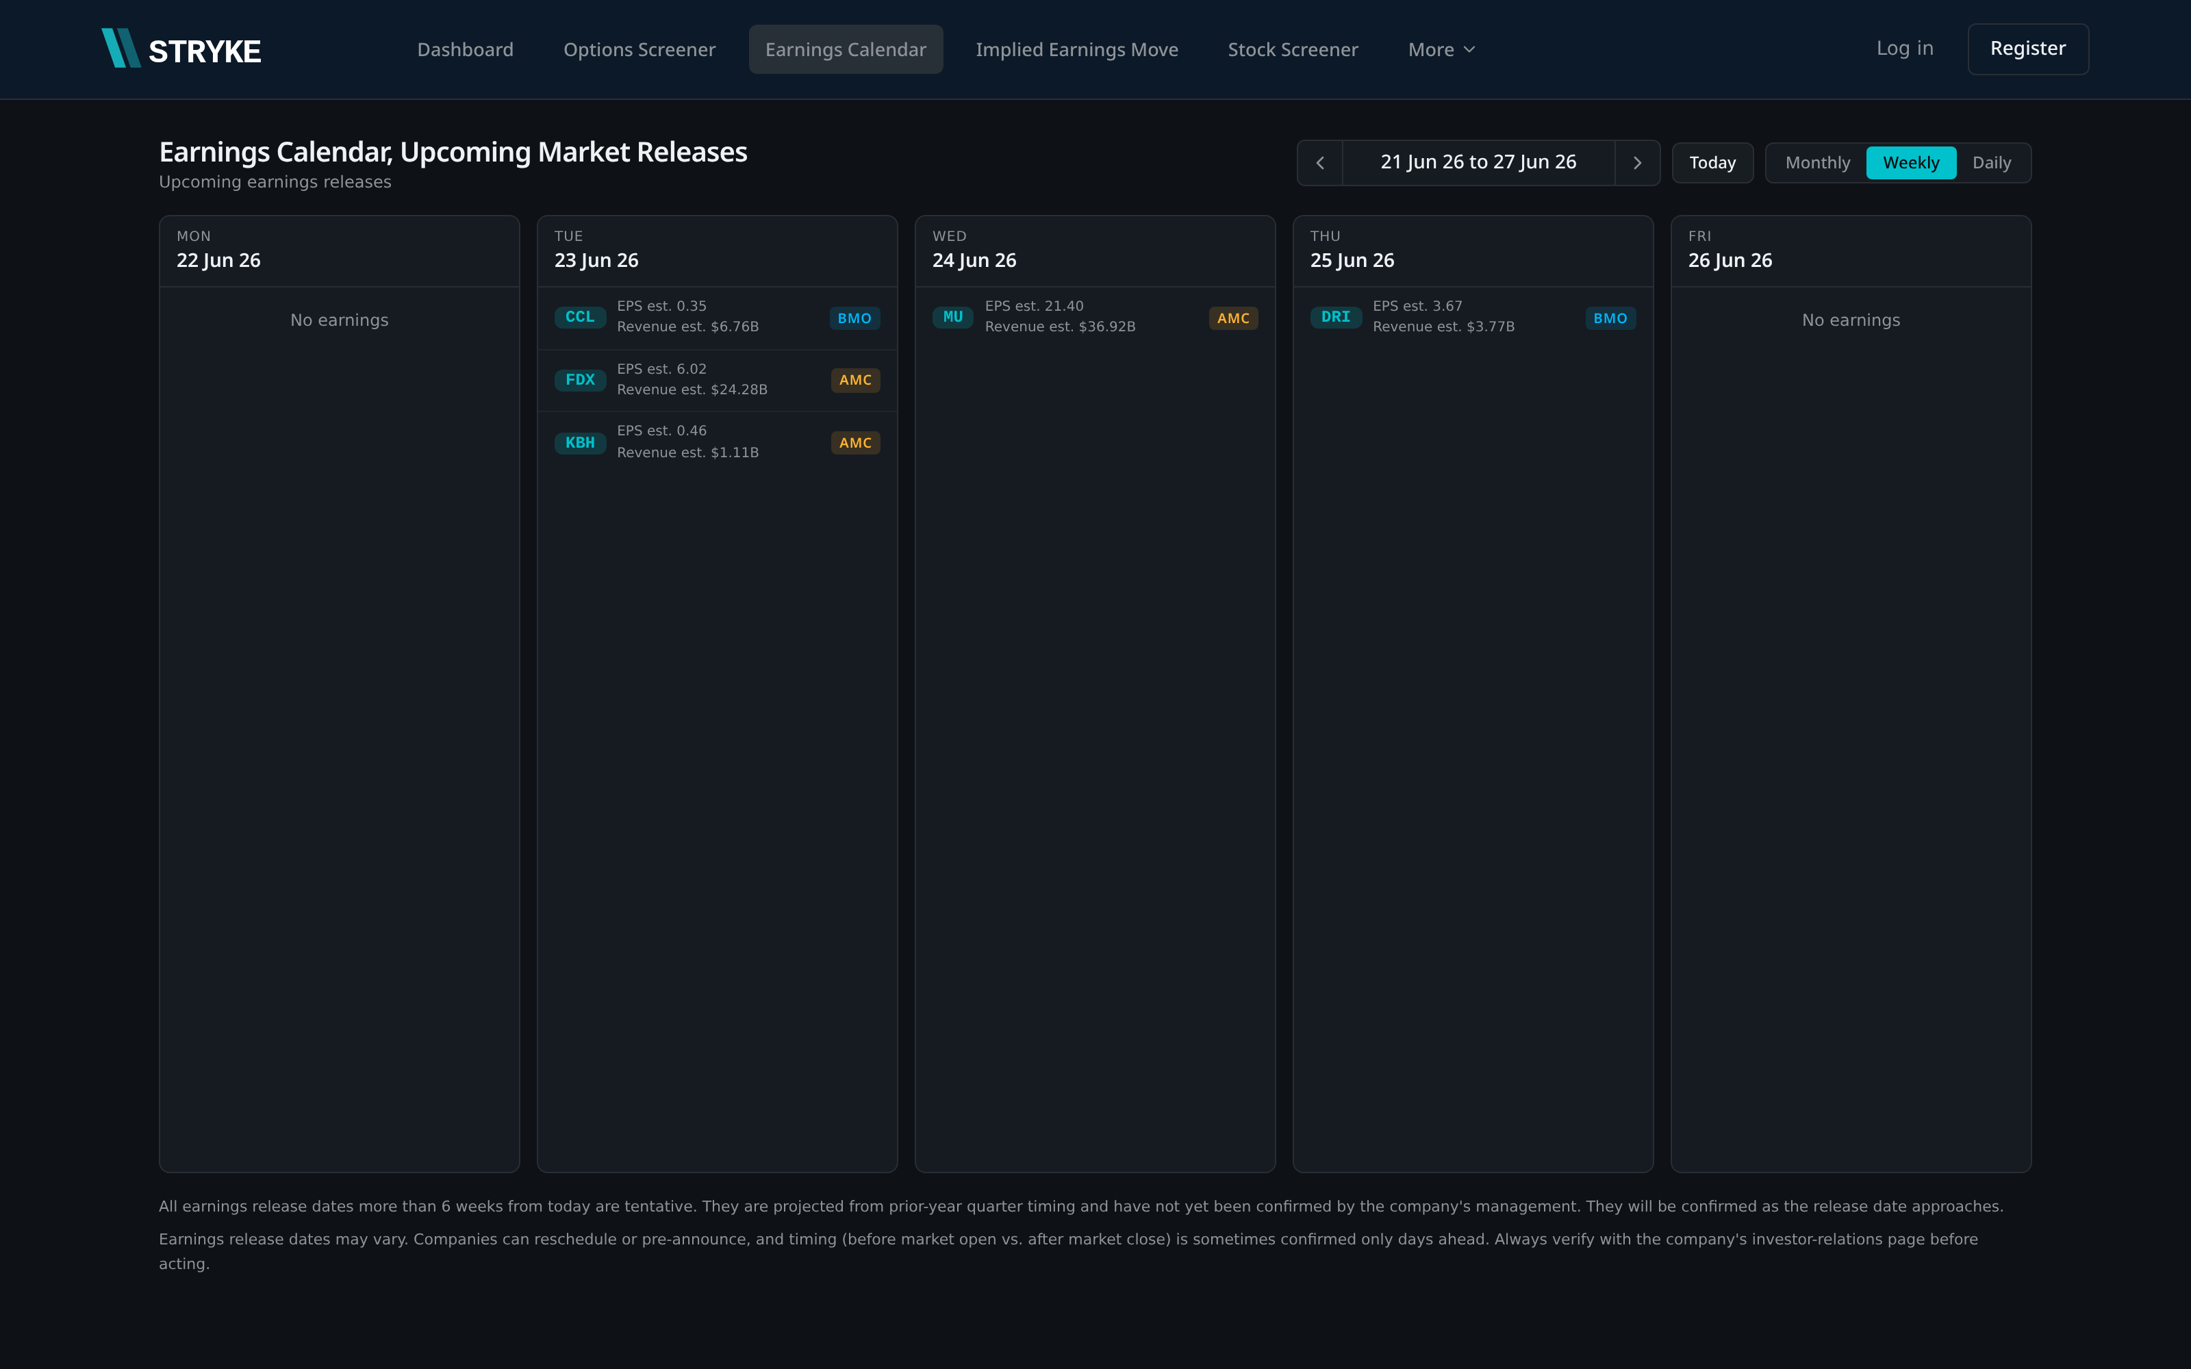Open the Dashboard nav item
This screenshot has width=2191, height=1369.
(x=466, y=50)
